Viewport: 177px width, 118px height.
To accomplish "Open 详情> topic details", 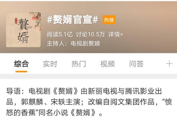I will point(116,34).
